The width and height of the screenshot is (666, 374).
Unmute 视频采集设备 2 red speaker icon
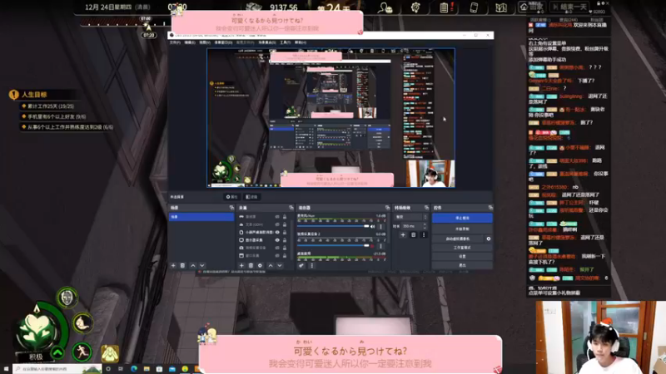[373, 246]
